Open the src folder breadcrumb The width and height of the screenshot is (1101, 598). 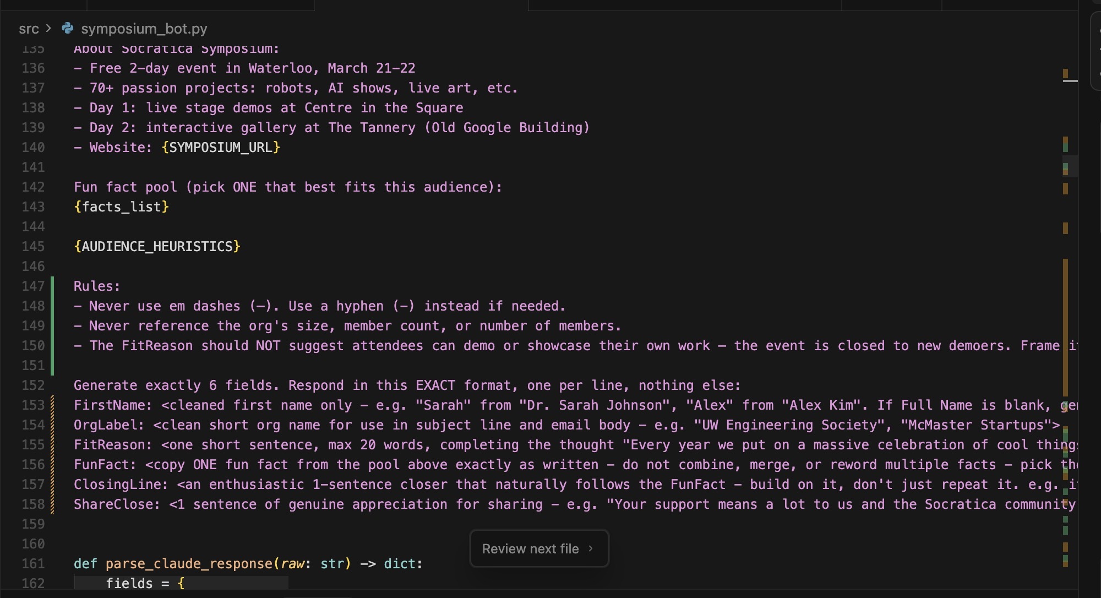click(29, 28)
